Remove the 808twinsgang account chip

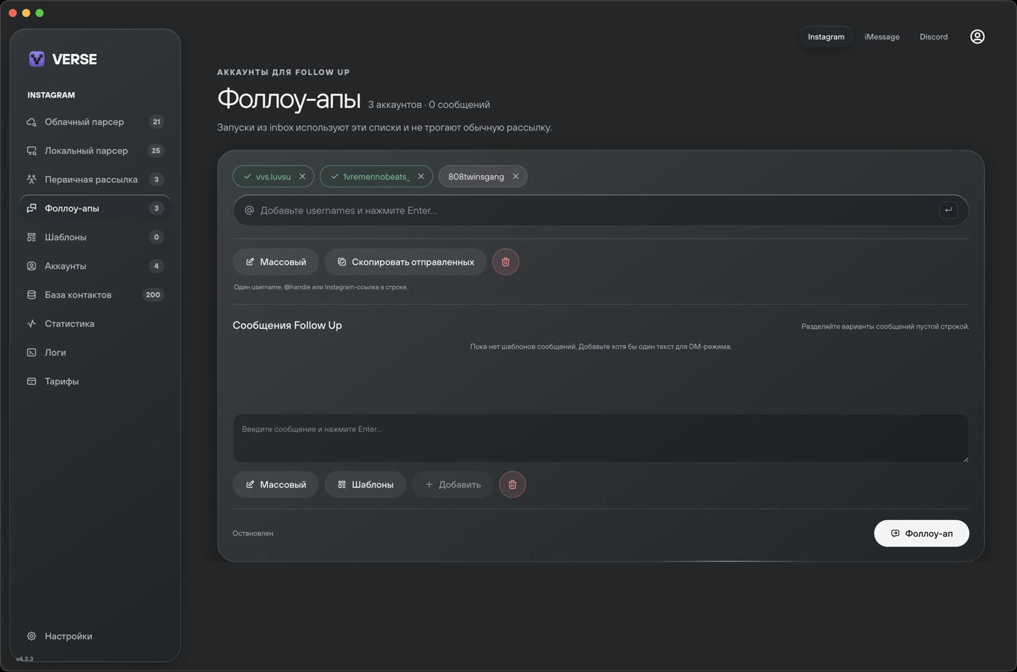[515, 177]
